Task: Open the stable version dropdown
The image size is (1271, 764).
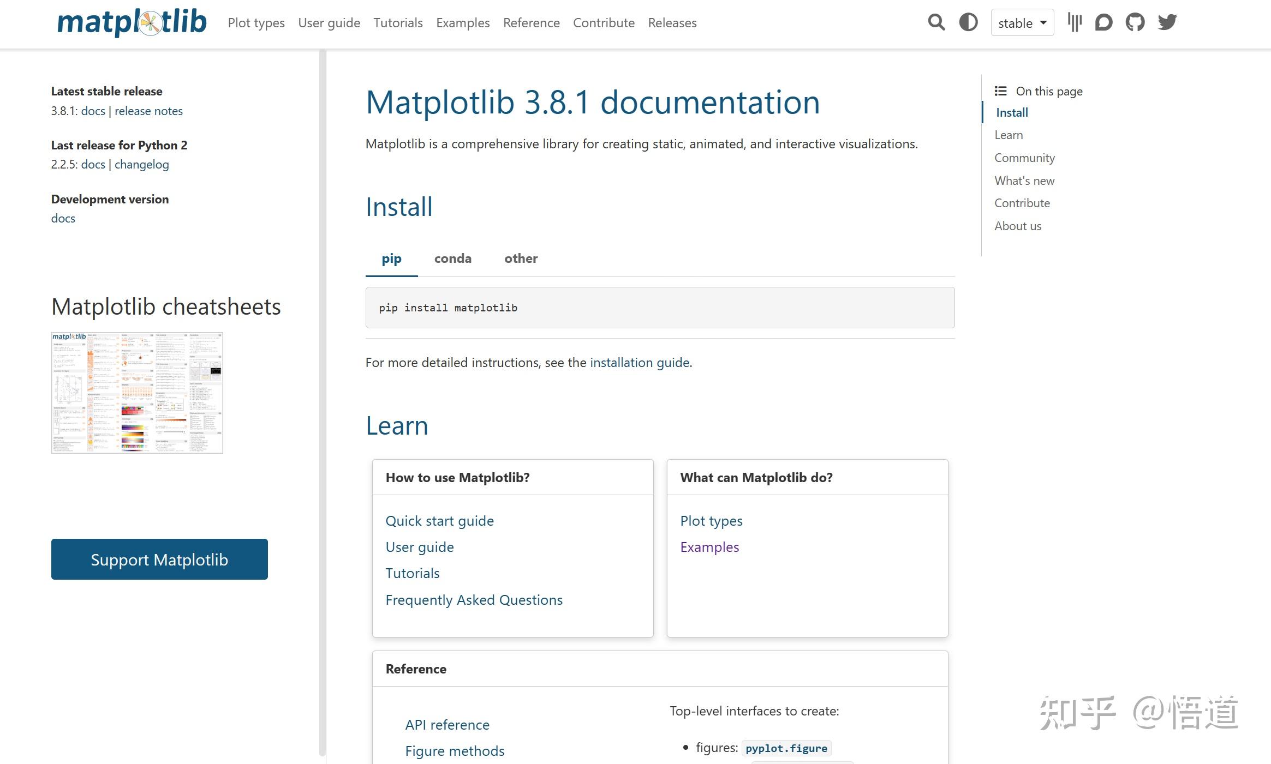Action: point(1022,23)
